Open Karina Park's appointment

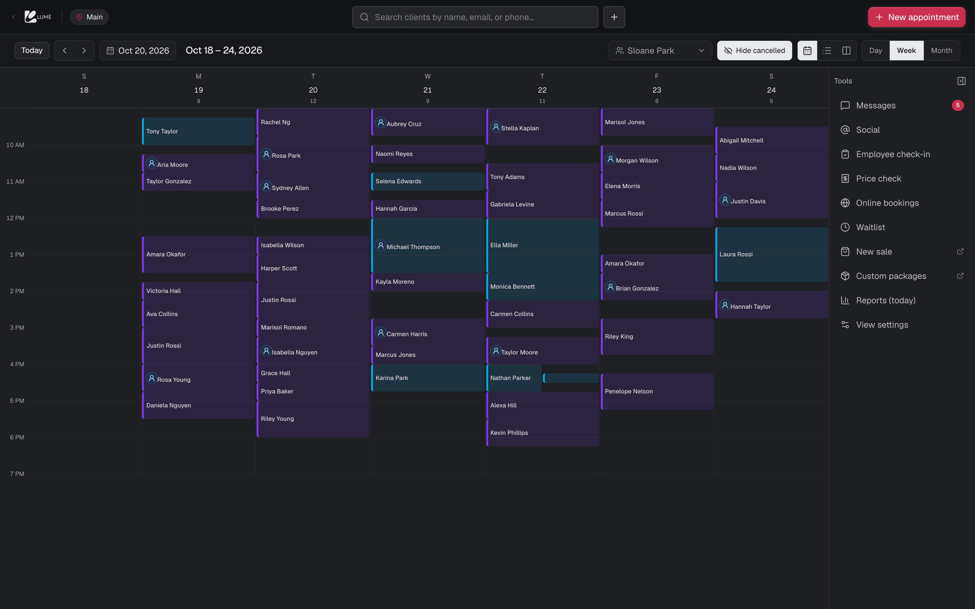pos(427,378)
